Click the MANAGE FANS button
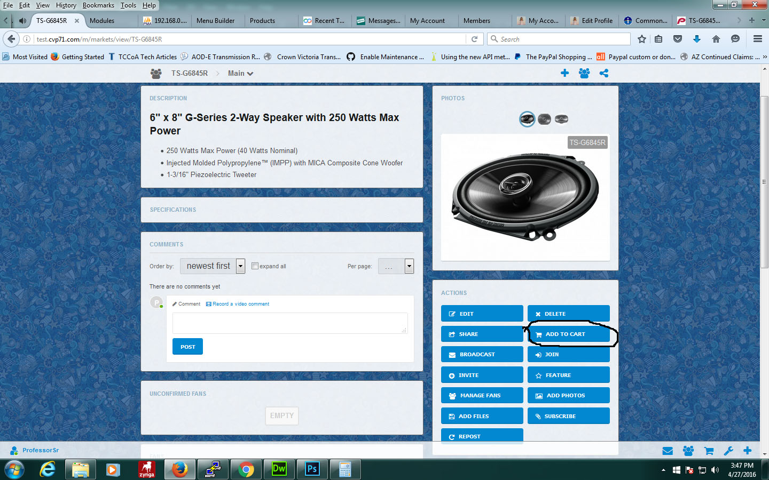Viewport: 769px width, 480px height. pos(482,395)
